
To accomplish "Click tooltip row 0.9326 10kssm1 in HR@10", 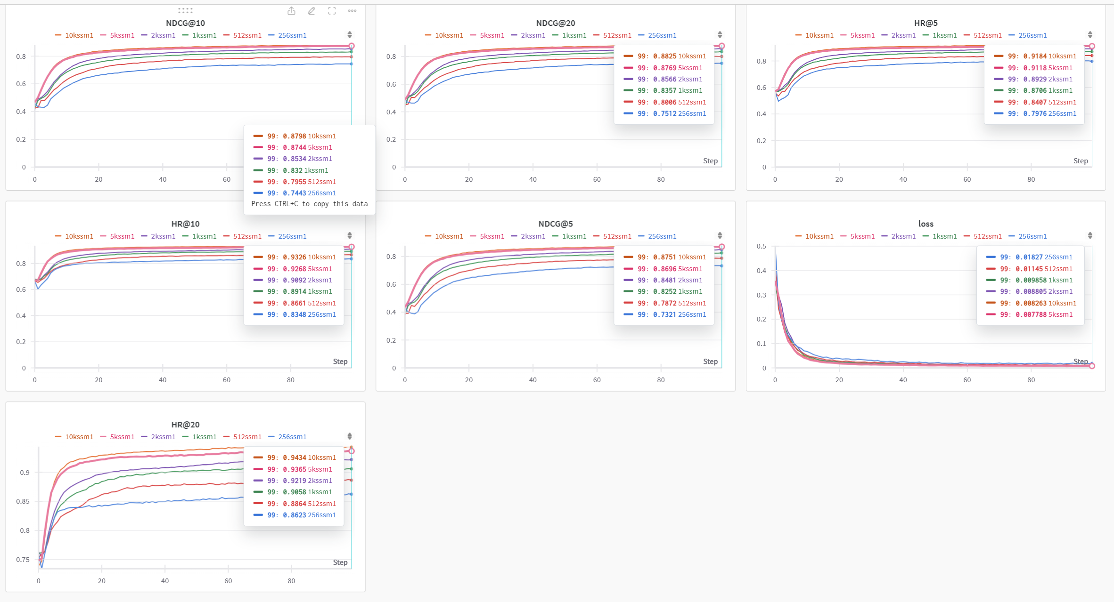I will coord(295,257).
